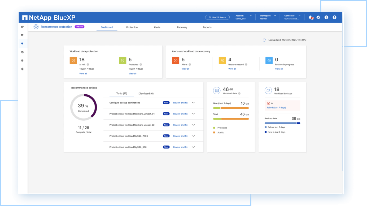Click the backup and recovery sidebar icon

[x=22, y=52]
